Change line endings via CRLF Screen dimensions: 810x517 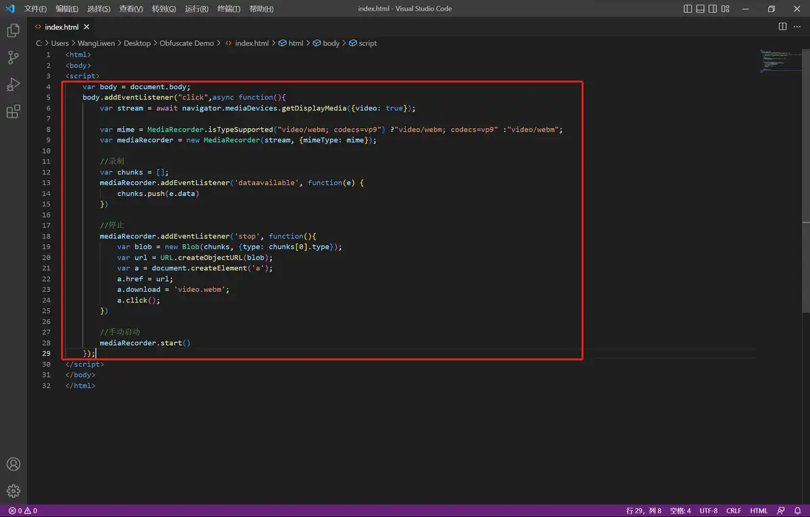pyautogui.click(x=734, y=511)
